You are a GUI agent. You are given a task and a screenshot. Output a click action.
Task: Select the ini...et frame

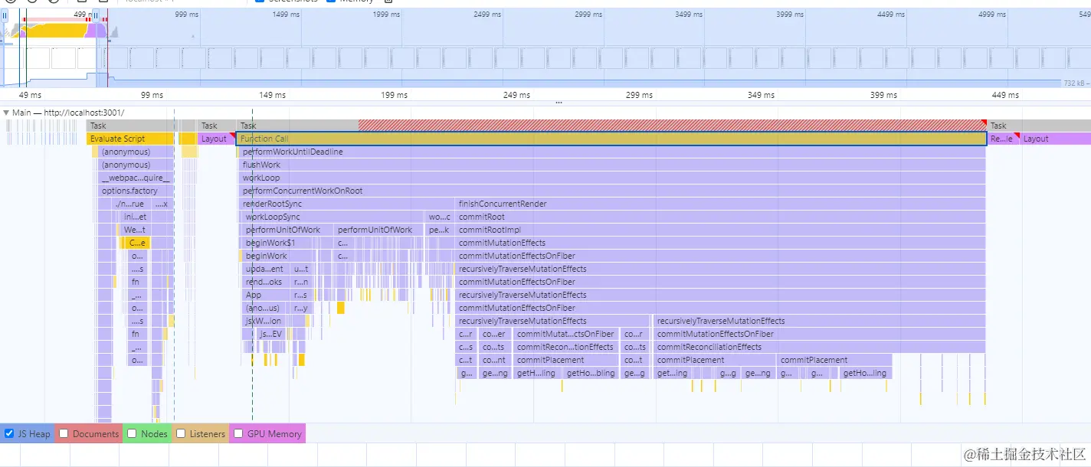(135, 217)
